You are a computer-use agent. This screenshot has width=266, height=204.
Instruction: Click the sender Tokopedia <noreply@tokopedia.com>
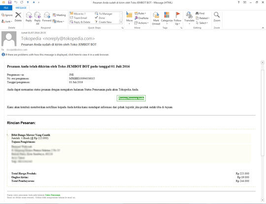pos(58,39)
